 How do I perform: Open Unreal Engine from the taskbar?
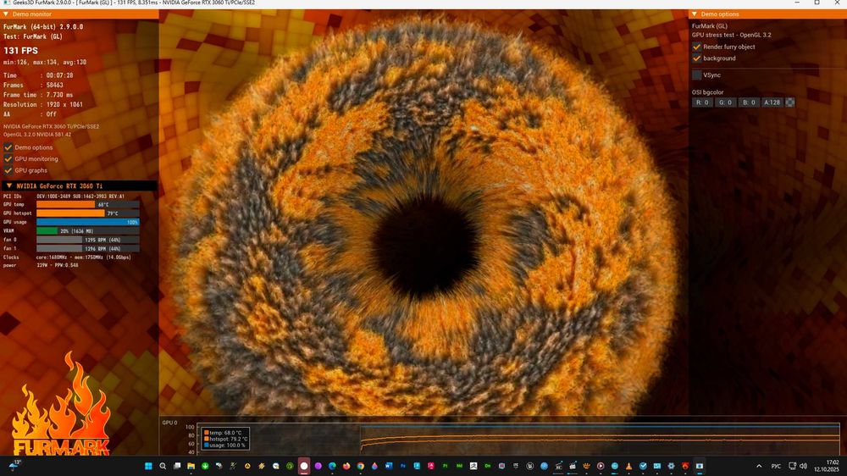point(530,466)
